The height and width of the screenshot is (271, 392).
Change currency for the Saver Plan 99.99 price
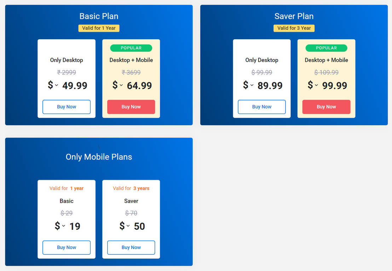[316, 85]
